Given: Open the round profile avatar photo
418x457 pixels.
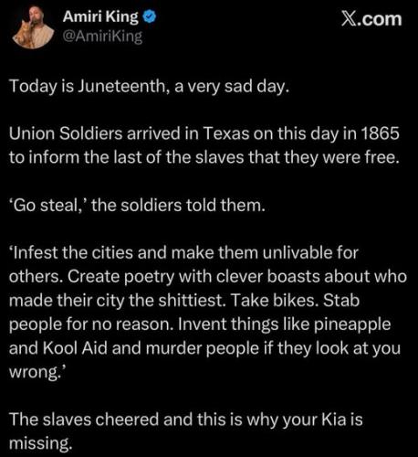Looking at the screenshot, I should click(34, 27).
